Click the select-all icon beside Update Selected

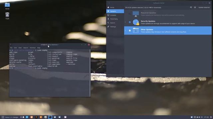click(x=195, y=7)
